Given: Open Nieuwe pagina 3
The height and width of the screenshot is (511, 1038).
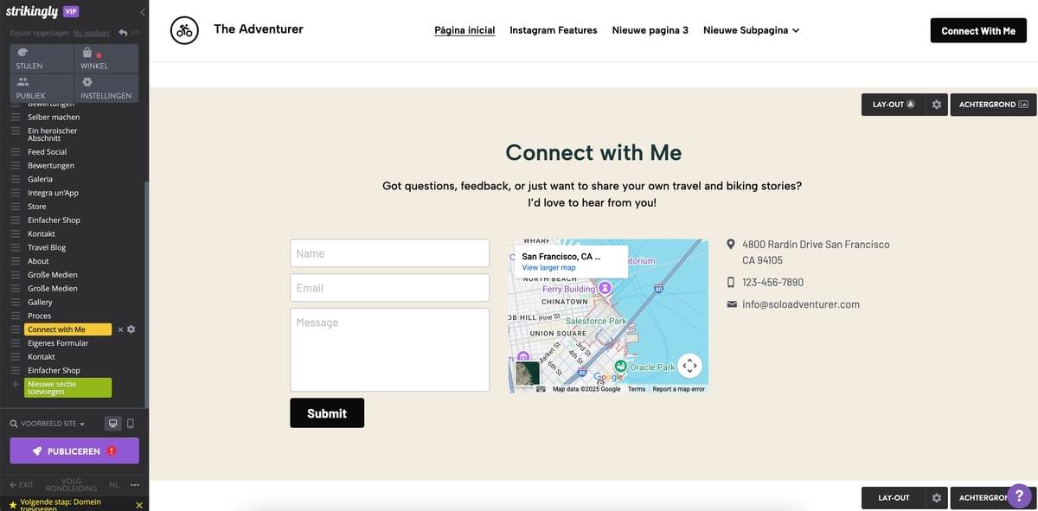Looking at the screenshot, I should point(650,30).
